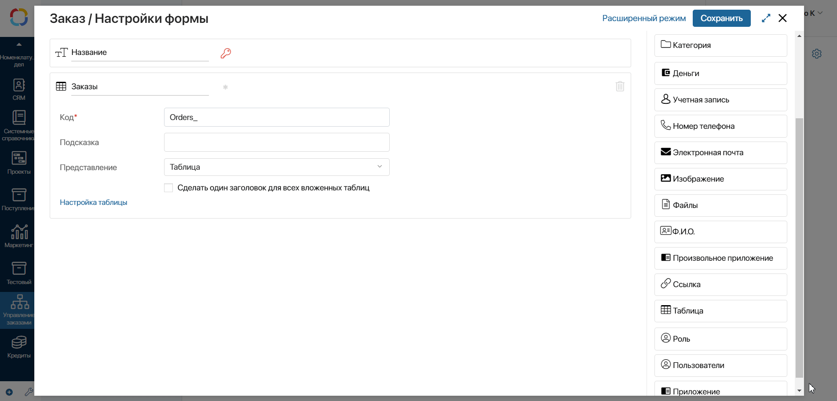Collapse sidebar up arrow
This screenshot has height=401, width=837.
19,44
